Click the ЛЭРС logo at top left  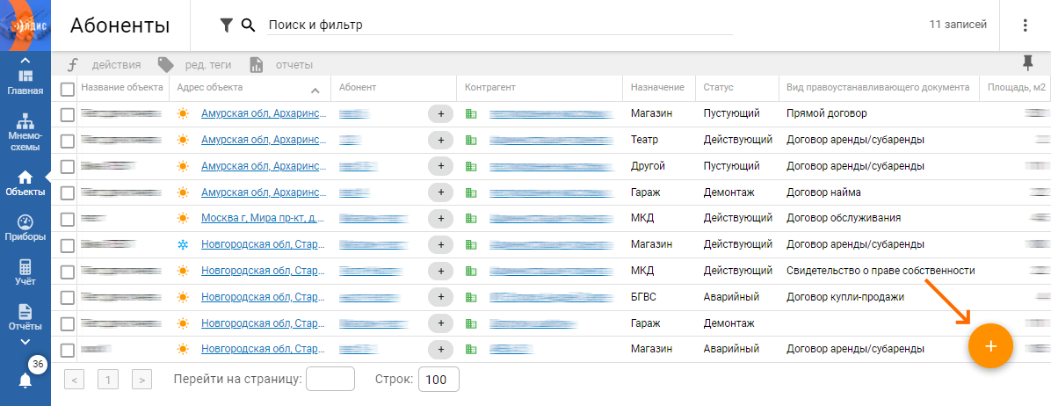click(25, 25)
